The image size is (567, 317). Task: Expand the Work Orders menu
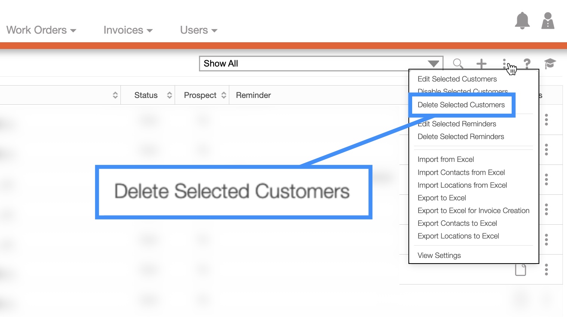coord(41,30)
